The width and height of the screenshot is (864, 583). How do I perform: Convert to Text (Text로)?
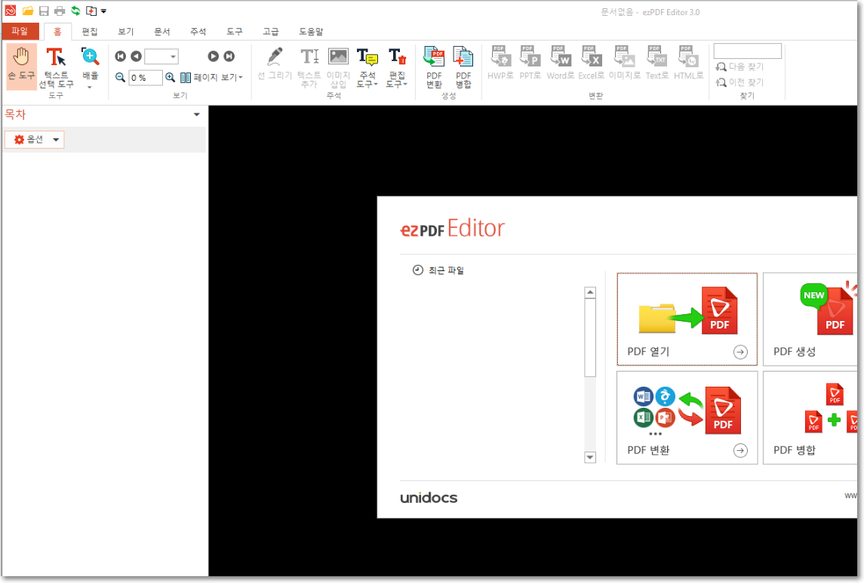656,63
